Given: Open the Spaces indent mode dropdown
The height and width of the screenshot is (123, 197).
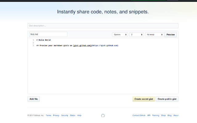Looking at the screenshot, I should click(120, 34).
